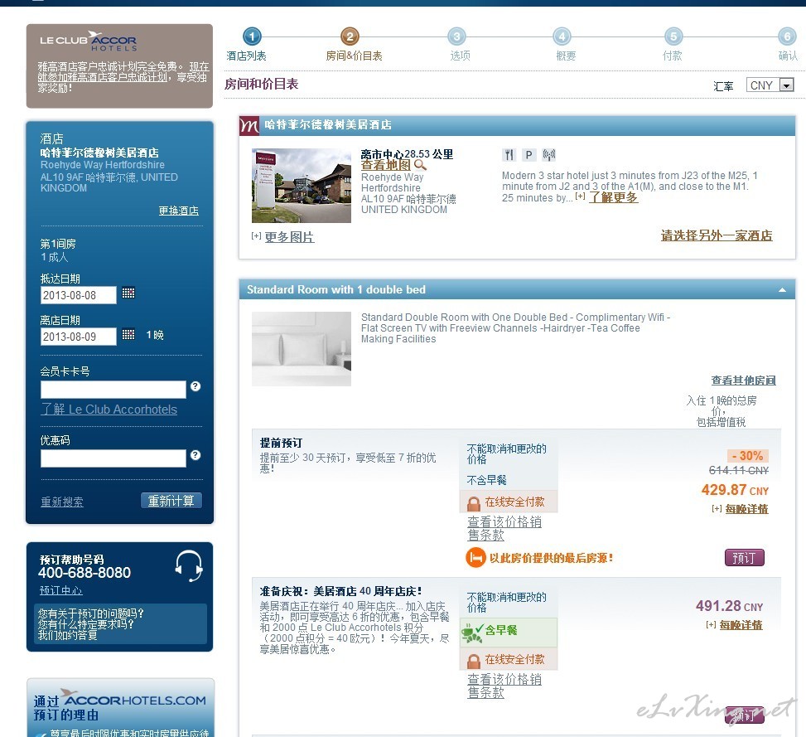Click the Le Club Accor Hotels logo
The height and width of the screenshot is (737, 806).
[89, 41]
